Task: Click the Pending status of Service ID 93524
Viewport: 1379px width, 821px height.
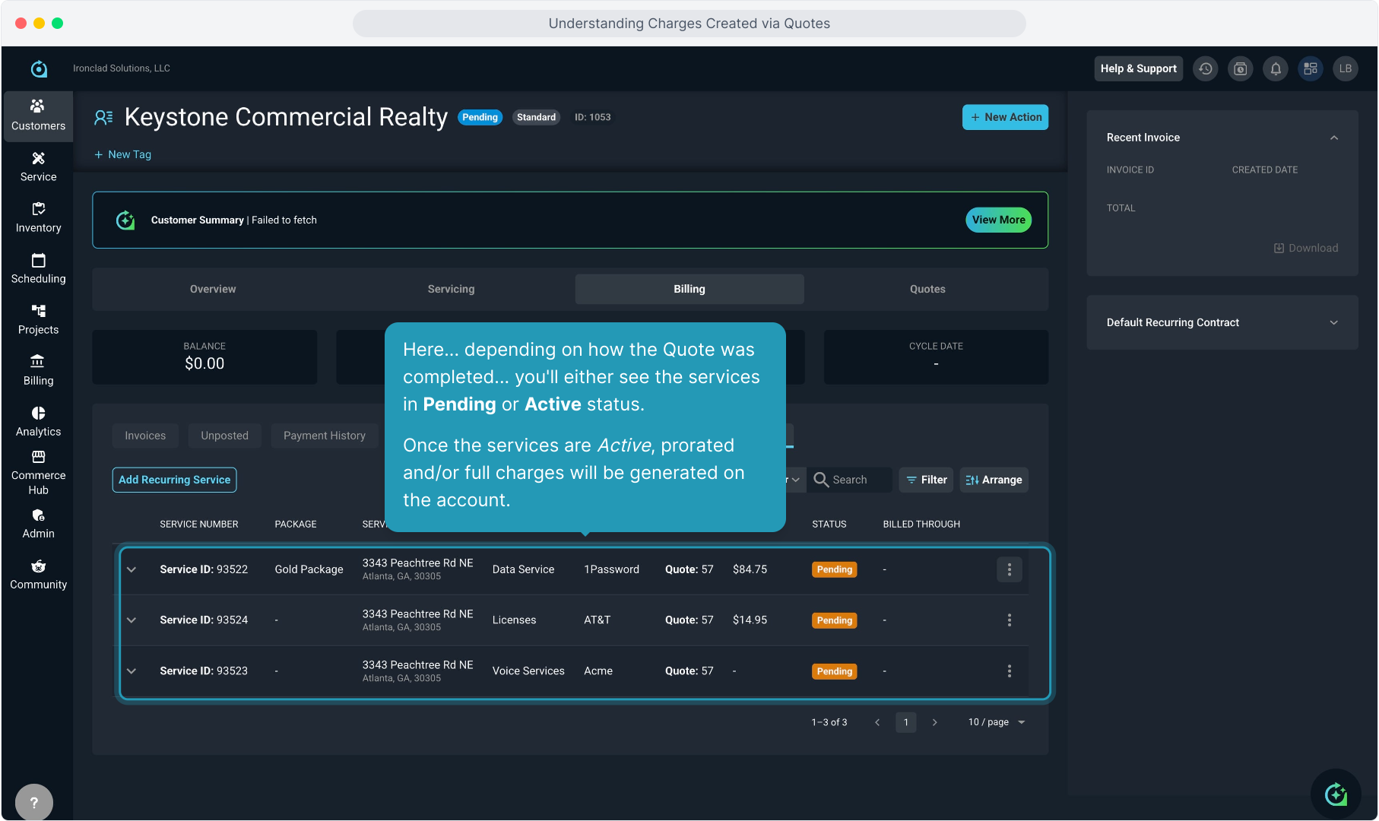Action: (835, 620)
